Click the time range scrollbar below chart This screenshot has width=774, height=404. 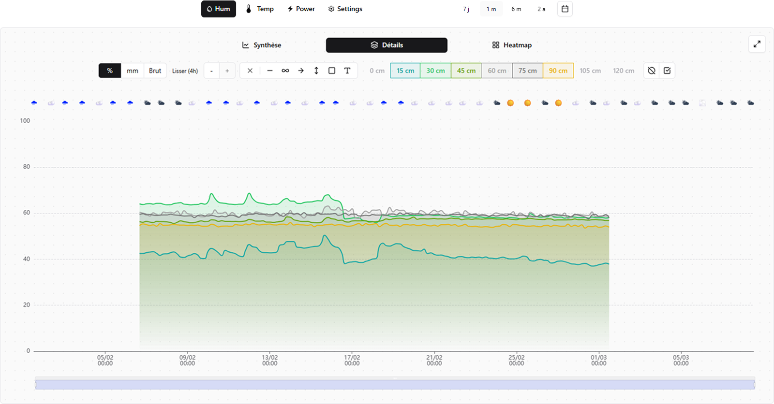tap(395, 385)
